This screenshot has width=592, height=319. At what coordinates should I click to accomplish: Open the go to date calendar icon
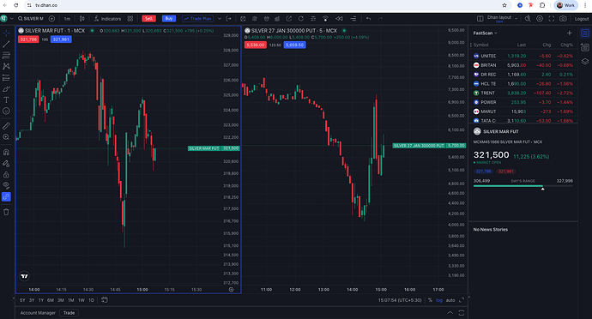tap(105, 300)
